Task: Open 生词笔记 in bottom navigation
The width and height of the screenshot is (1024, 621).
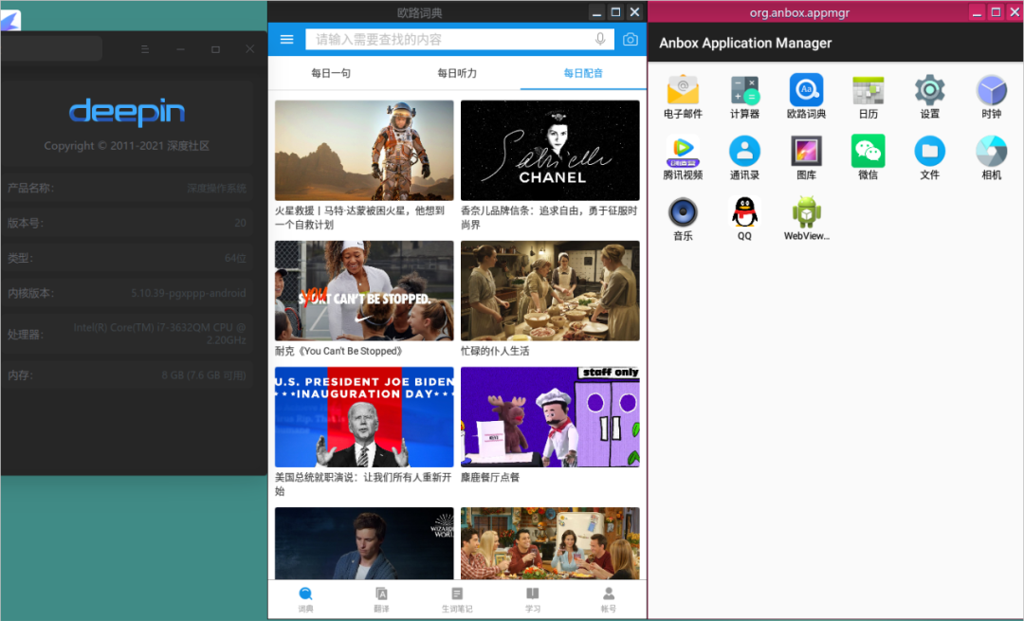Action: [457, 599]
